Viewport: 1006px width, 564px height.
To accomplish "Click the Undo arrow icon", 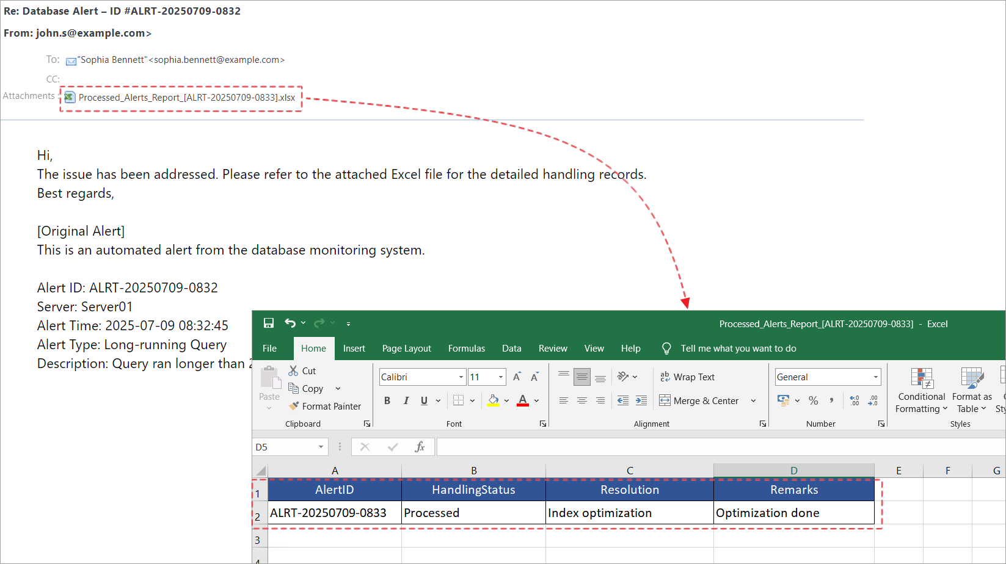I will pyautogui.click(x=290, y=323).
